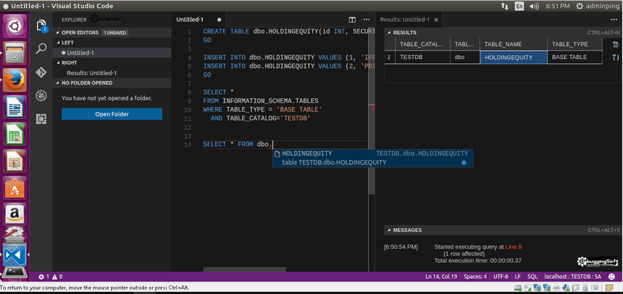Click row number 1 in results grid

click(390, 57)
